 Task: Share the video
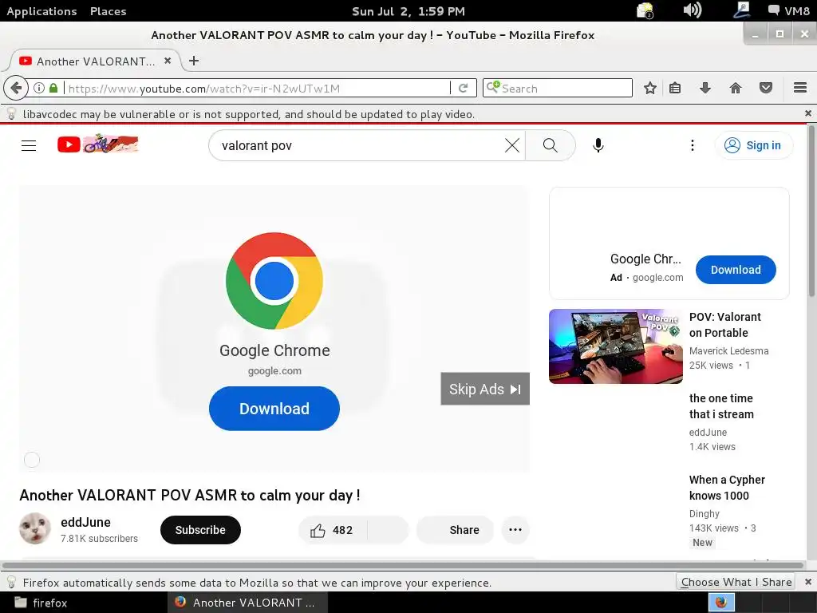[455, 530]
